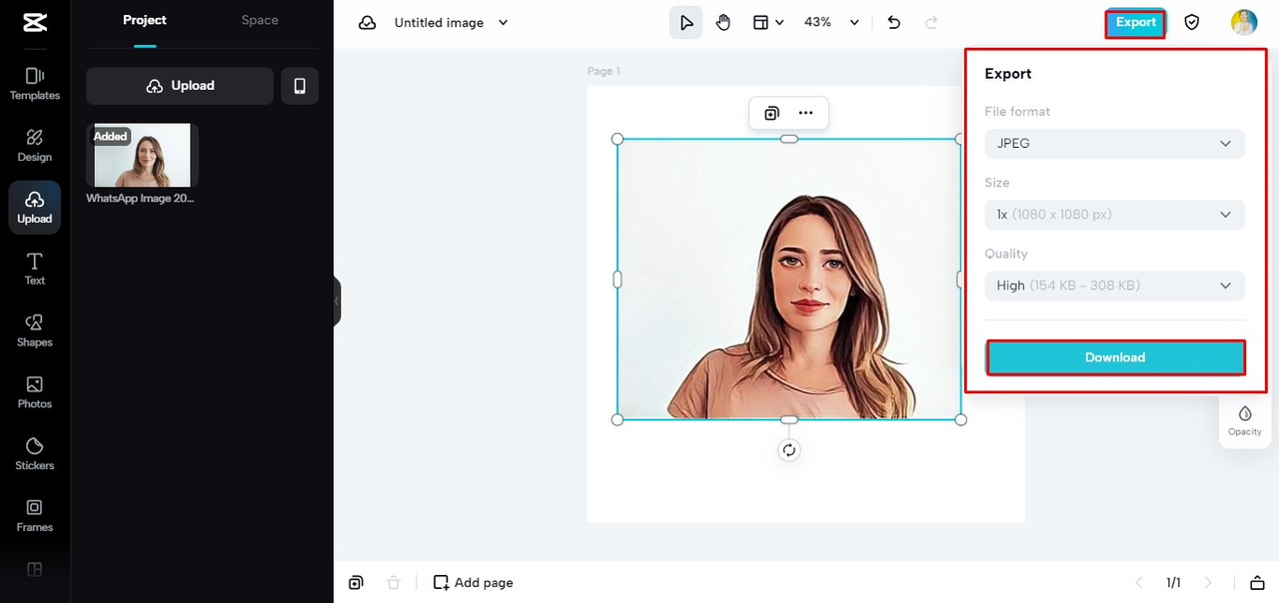
Task: Click the CapCut logo icon
Action: (x=34, y=22)
